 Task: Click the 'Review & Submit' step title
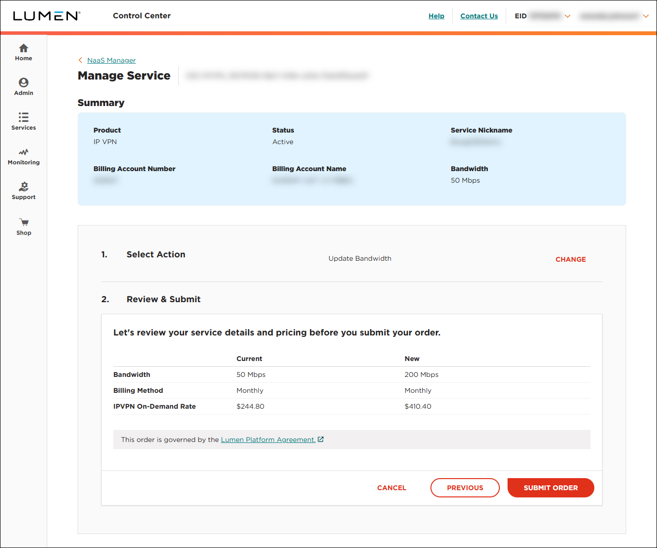click(163, 299)
